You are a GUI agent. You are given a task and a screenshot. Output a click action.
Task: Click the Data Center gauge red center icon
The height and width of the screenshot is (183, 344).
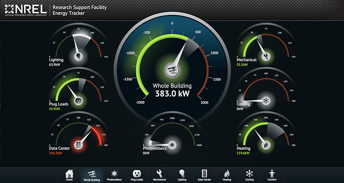pos(78,144)
